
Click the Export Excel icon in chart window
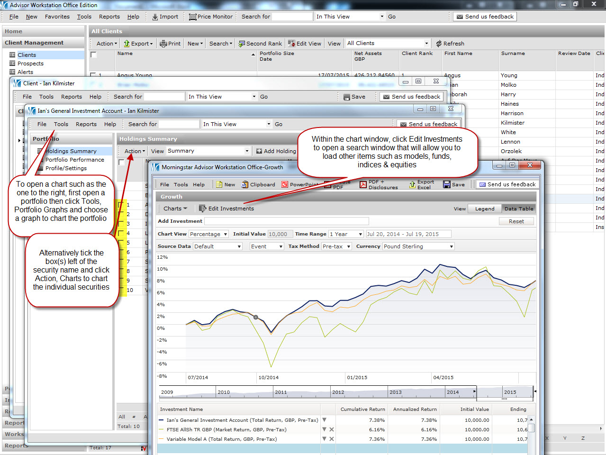point(413,184)
